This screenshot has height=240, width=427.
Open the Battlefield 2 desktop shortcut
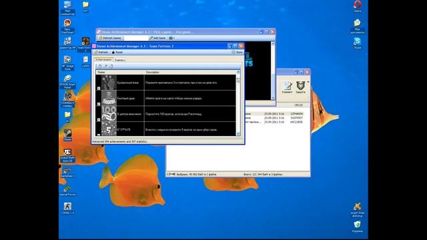(67, 172)
